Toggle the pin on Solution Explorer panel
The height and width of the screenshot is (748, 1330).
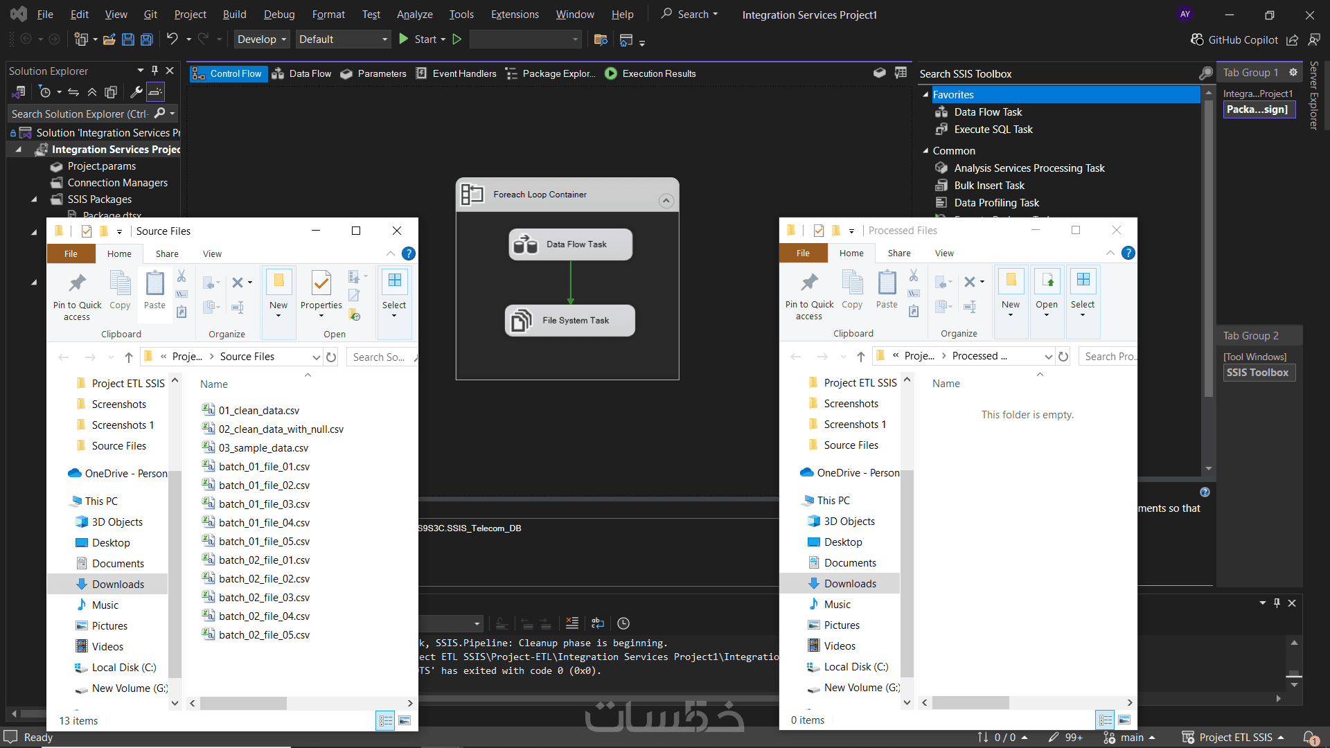coord(154,71)
